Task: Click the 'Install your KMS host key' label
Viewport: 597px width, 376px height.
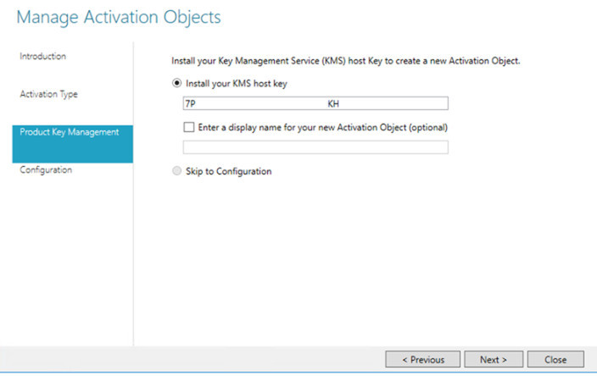Action: click(x=237, y=84)
